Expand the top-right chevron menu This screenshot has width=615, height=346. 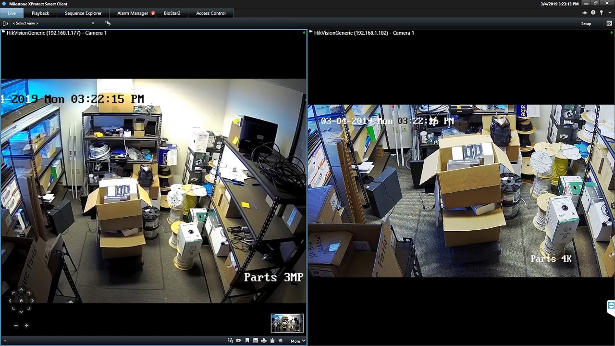[609, 13]
